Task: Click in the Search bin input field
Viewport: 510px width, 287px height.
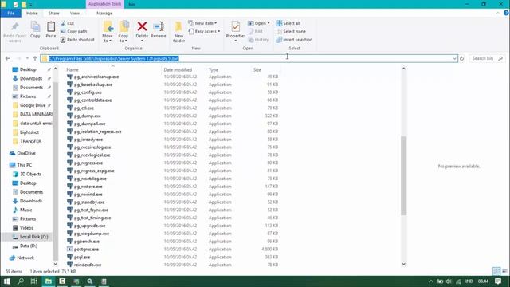Action: [x=483, y=58]
